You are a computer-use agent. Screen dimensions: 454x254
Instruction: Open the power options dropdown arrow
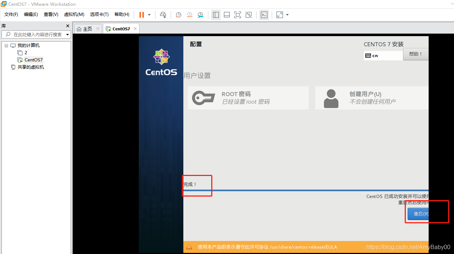149,15
